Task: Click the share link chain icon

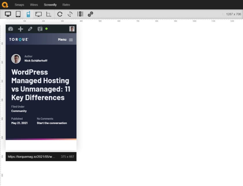Action: (90, 14)
